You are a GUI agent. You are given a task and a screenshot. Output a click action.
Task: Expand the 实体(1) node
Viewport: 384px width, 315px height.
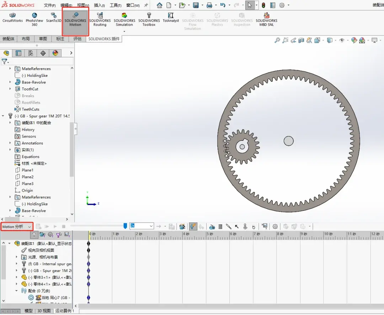pyautogui.click(x=10, y=150)
